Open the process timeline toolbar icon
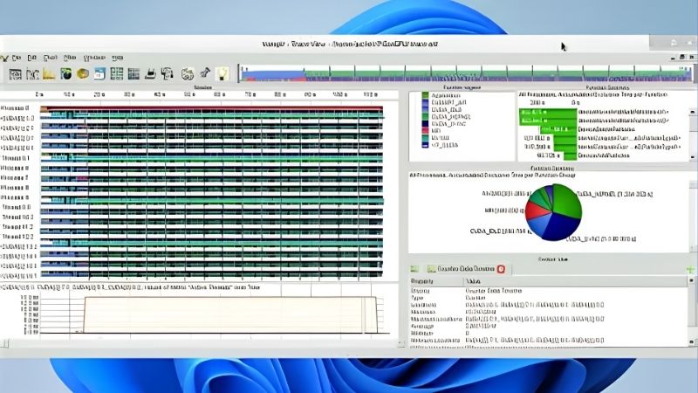698x393 pixels. (32, 74)
